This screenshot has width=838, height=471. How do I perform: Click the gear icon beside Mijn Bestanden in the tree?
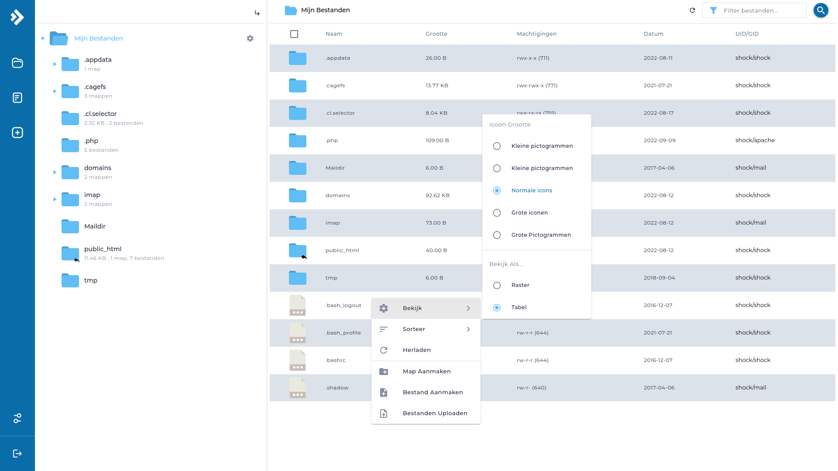pos(250,38)
